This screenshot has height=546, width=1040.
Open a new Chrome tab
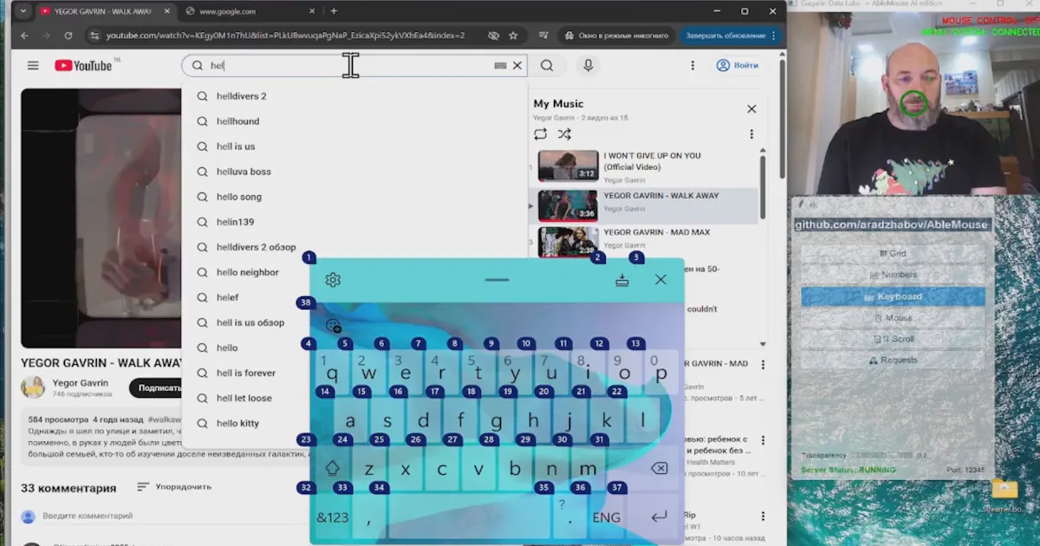point(334,11)
